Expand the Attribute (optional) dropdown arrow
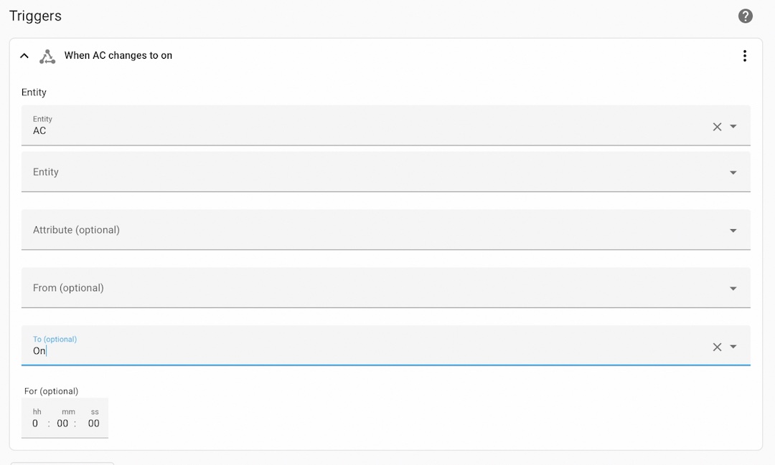 coord(733,231)
